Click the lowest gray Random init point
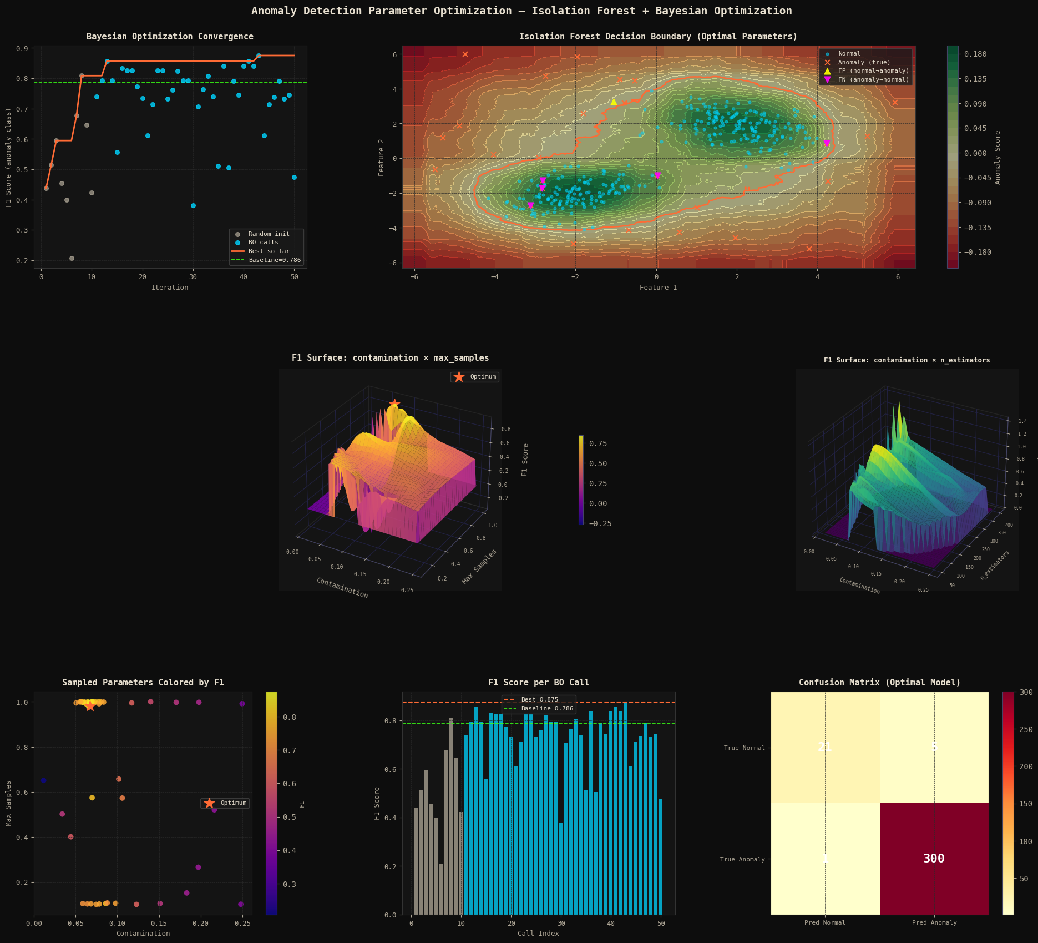Image resolution: width=1038 pixels, height=943 pixels. coord(72,259)
